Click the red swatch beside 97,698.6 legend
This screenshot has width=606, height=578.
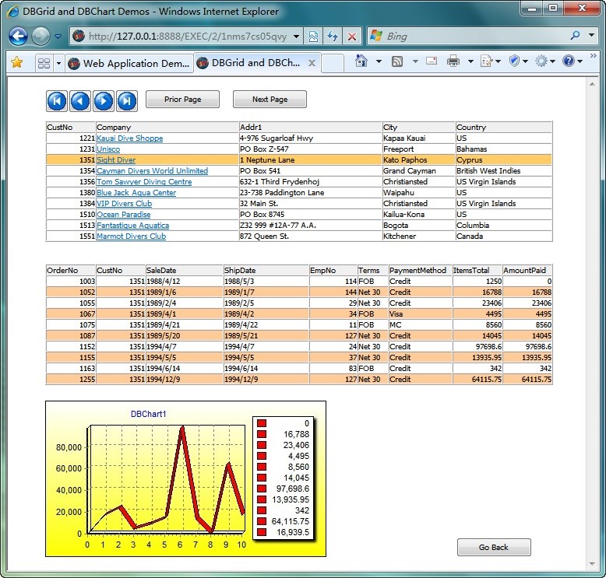coord(262,489)
